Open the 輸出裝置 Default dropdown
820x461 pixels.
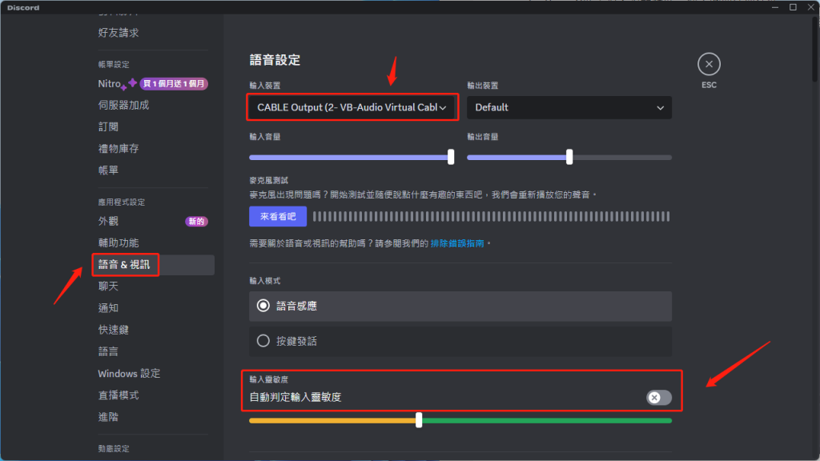pos(569,107)
